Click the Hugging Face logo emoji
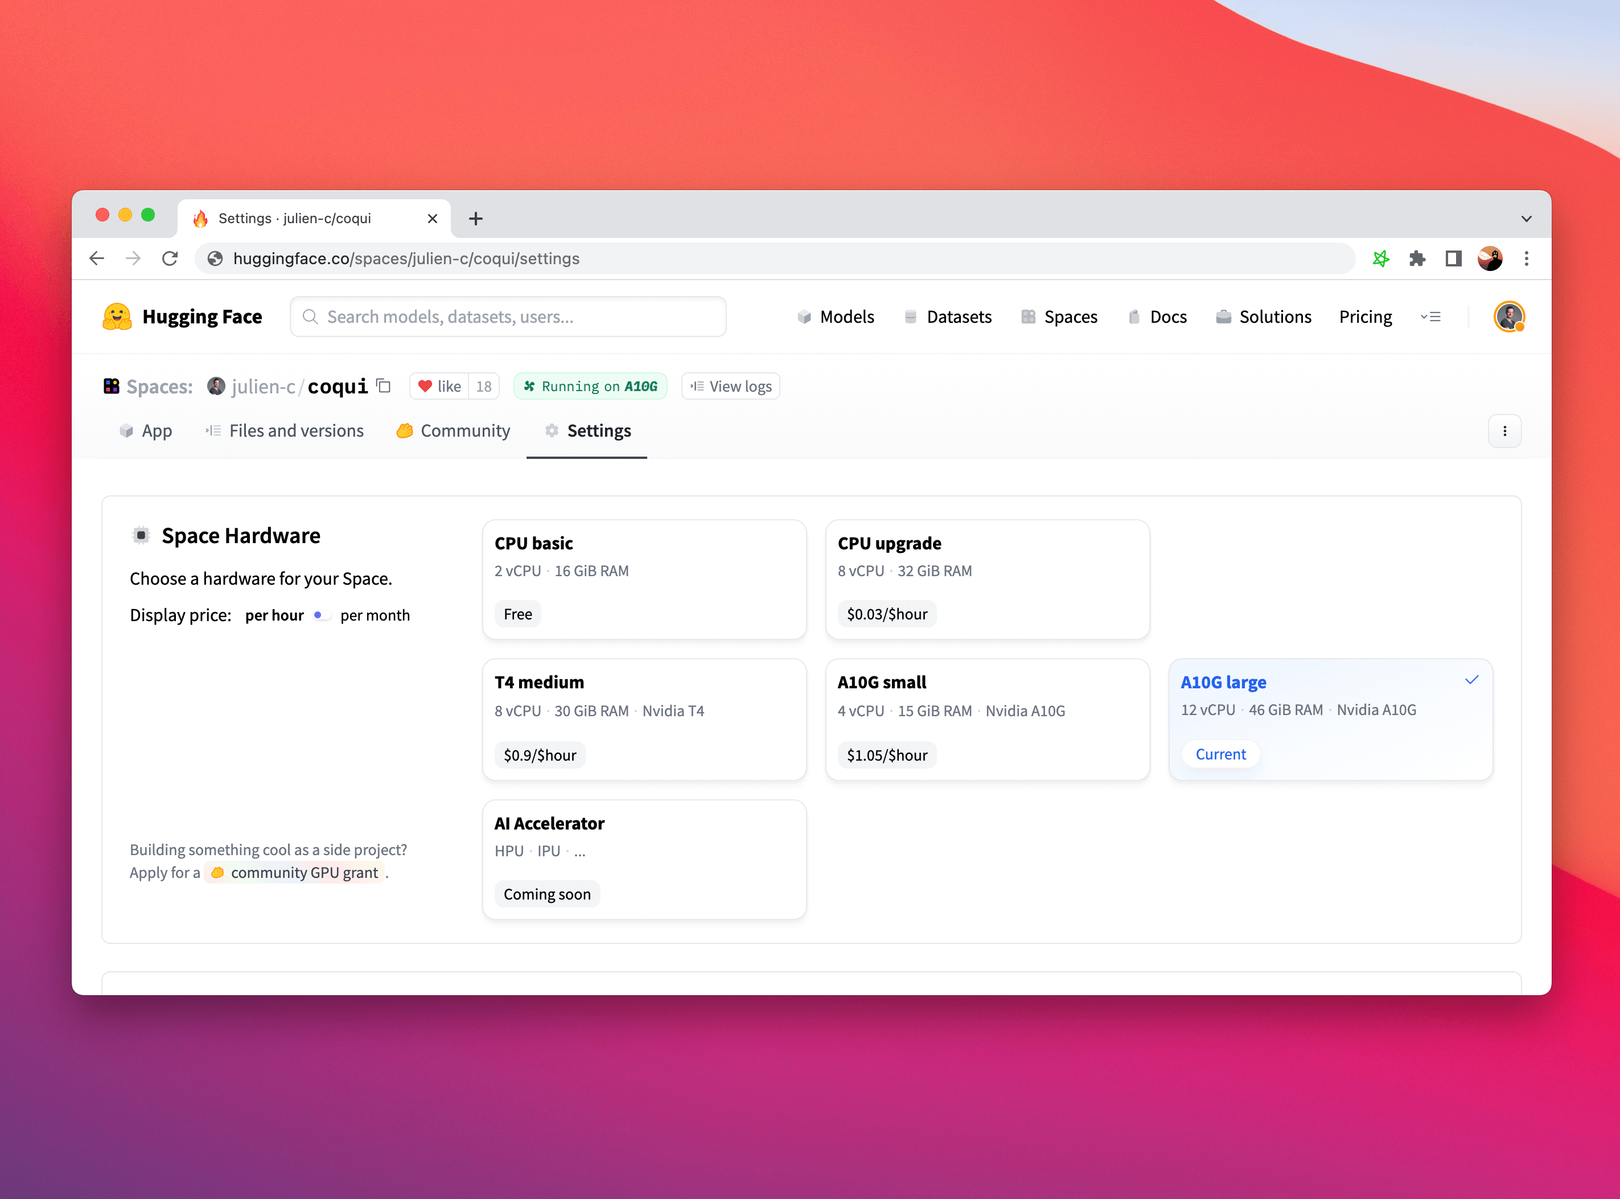Viewport: 1620px width, 1199px height. [117, 317]
